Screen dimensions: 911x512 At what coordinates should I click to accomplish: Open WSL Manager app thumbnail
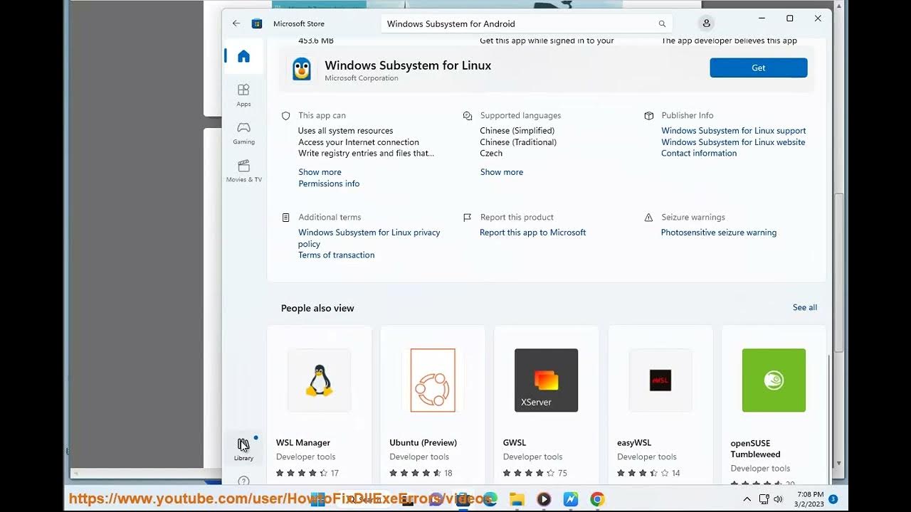point(319,380)
